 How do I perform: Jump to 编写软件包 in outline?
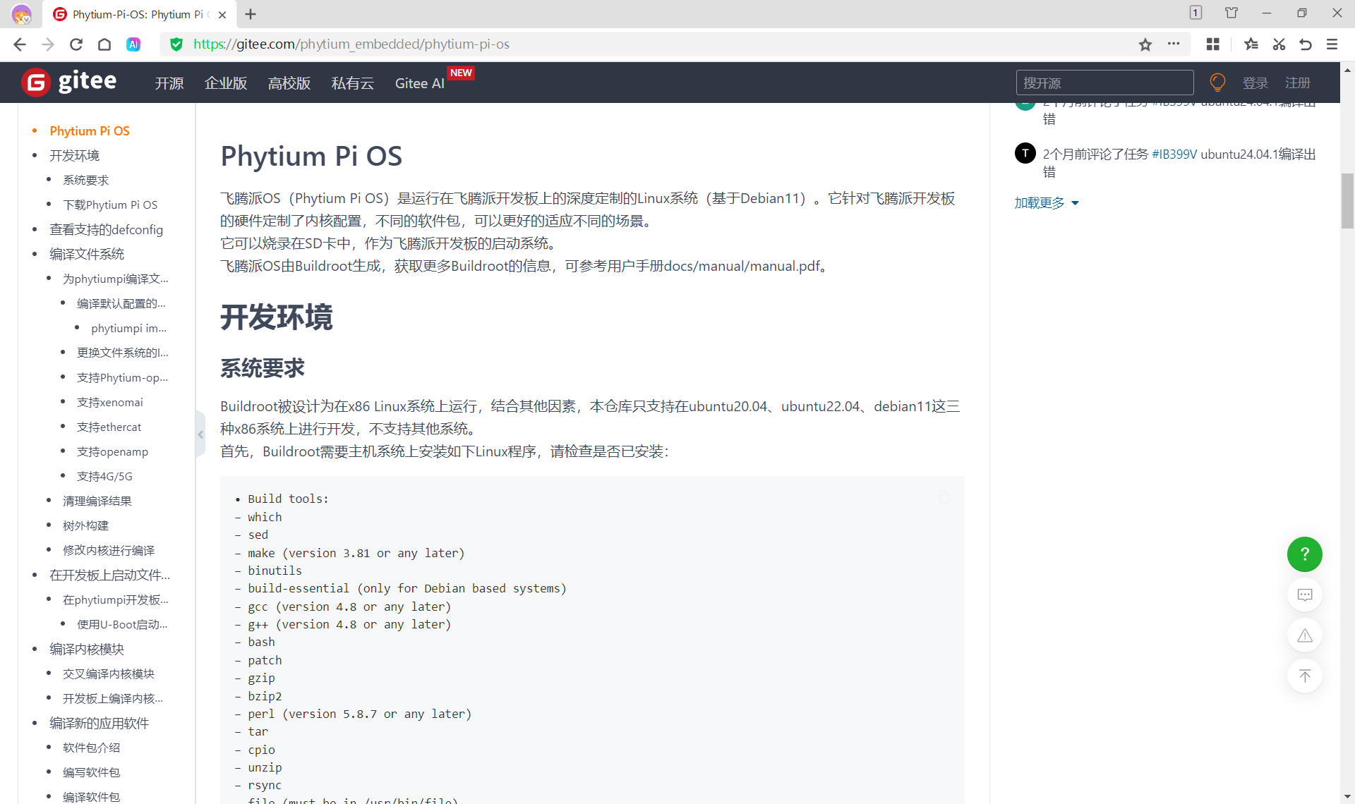click(91, 773)
